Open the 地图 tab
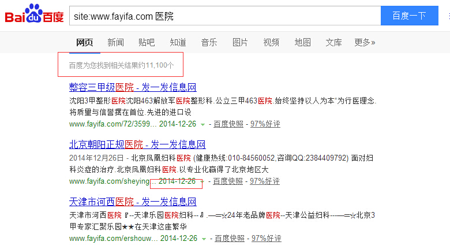This screenshot has height=249, width=450. (x=302, y=43)
